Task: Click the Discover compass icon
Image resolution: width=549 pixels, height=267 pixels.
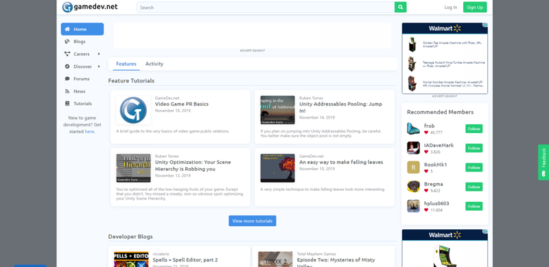Action: tap(67, 66)
